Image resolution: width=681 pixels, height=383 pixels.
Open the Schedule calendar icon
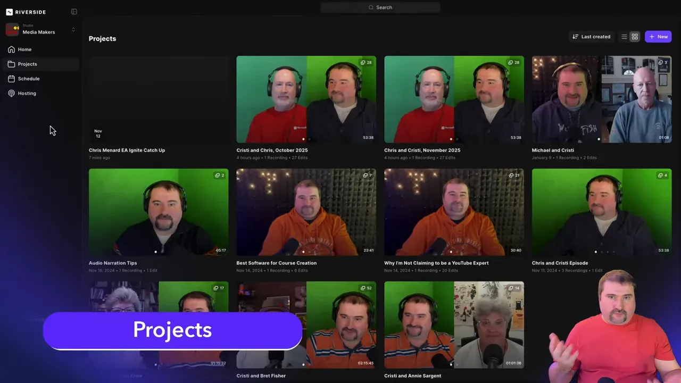coord(11,78)
